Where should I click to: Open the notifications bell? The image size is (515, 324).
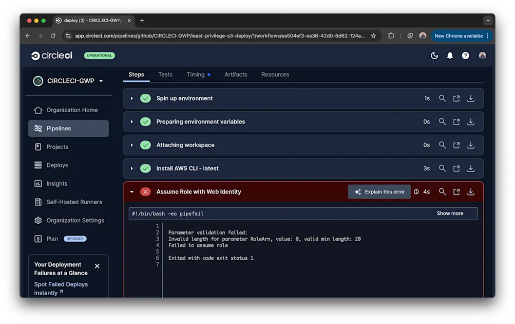click(450, 56)
